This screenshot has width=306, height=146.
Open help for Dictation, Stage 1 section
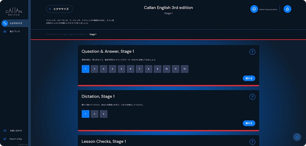[x=252, y=97]
